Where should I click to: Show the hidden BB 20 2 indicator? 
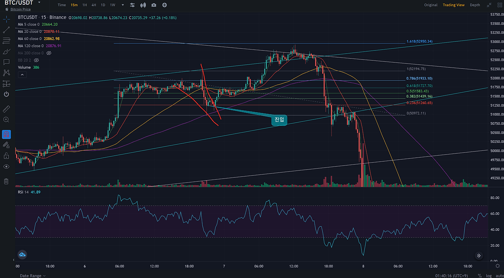(36, 60)
